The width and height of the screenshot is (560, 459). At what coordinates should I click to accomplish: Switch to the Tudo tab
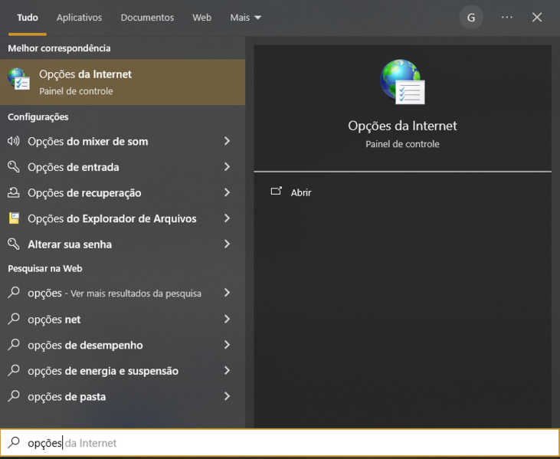point(28,18)
